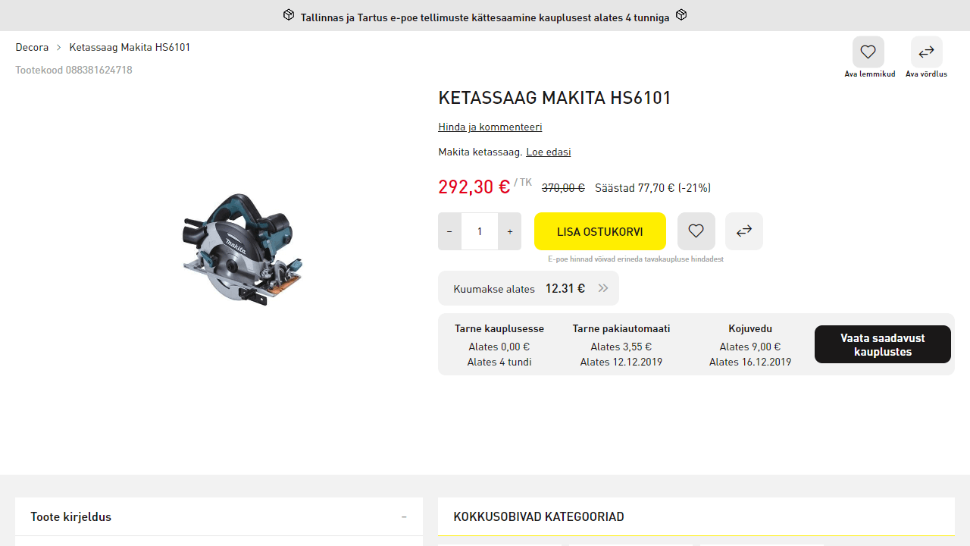Click LISA OSTUKORVI button
This screenshot has height=546, width=970.
tap(600, 231)
